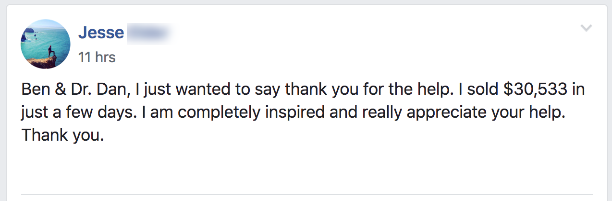Click the blurred last name beside Jesse
This screenshot has width=612, height=201.
coord(149,33)
